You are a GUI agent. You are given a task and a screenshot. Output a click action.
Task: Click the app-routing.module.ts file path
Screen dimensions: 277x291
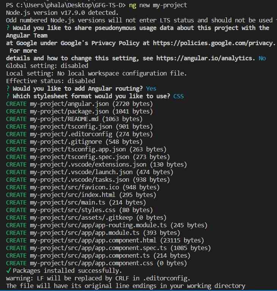tap(98, 225)
